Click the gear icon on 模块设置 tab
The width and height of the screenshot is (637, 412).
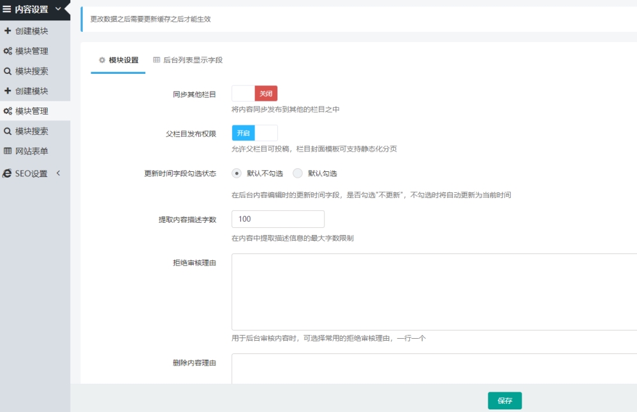click(x=102, y=60)
